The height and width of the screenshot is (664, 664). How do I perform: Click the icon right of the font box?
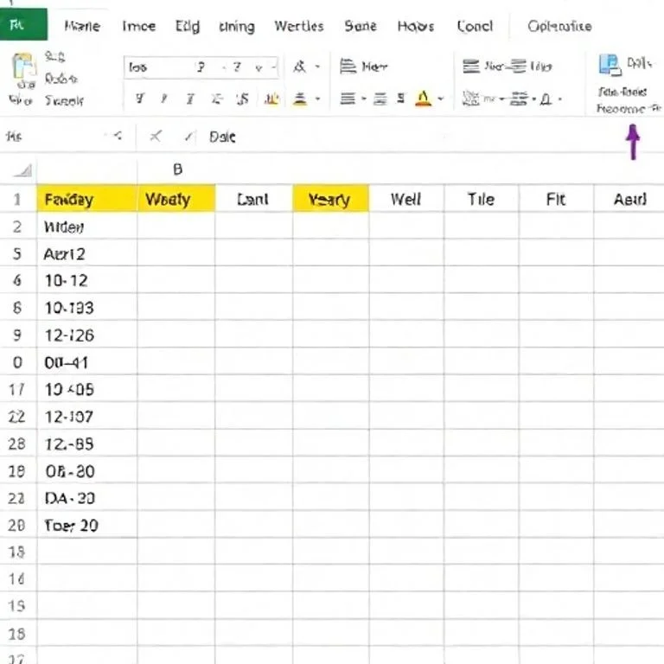tap(299, 67)
